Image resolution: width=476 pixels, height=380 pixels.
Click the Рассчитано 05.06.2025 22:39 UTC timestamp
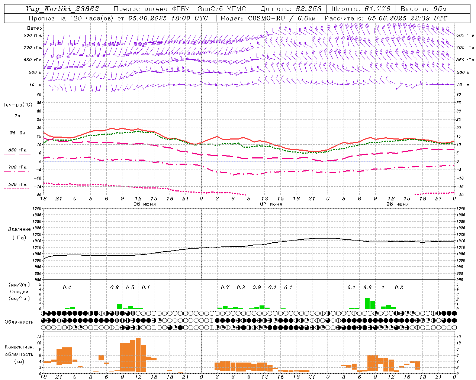click(386, 18)
